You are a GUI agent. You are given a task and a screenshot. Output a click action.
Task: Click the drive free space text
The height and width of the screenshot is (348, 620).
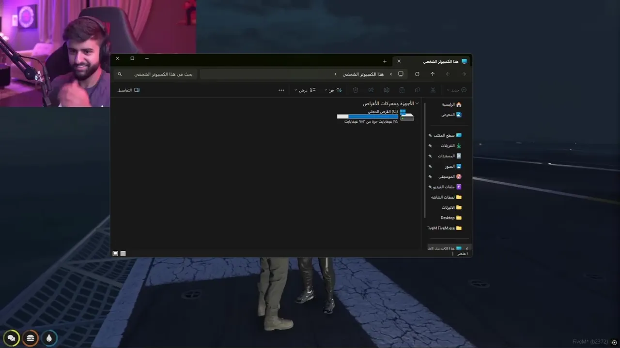[371, 122]
